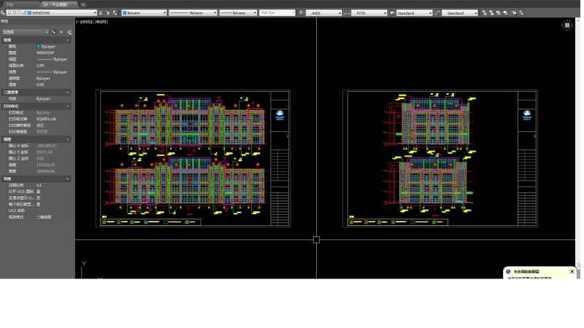Click the text style icon before AIZX

click(x=301, y=13)
